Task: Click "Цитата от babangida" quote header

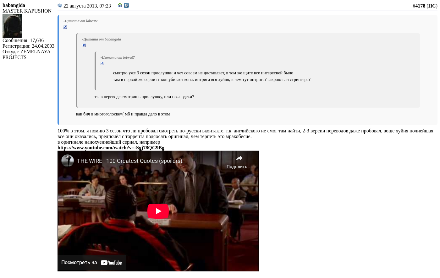Action: [102, 39]
